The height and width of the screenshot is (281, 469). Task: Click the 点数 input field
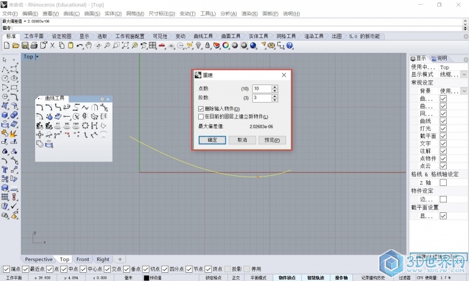pyautogui.click(x=262, y=89)
